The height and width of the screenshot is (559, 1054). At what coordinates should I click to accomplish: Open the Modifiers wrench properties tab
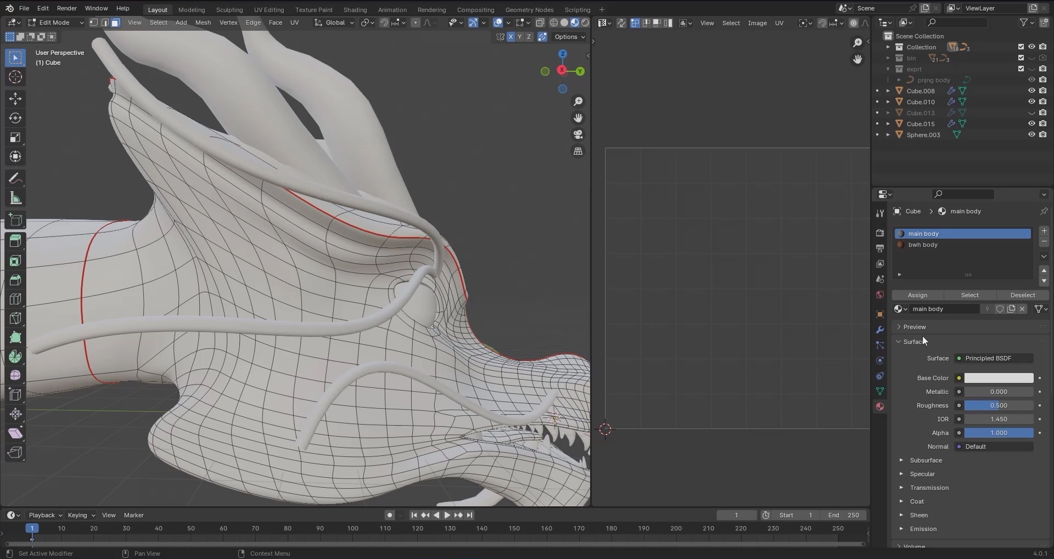tap(880, 330)
